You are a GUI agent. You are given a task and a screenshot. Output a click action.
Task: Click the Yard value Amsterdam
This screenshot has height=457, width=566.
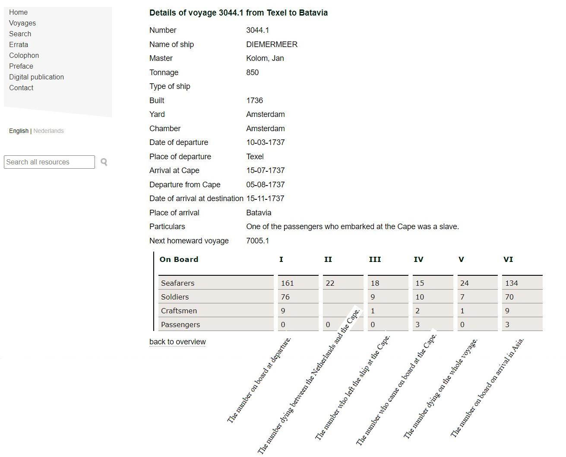pos(266,114)
